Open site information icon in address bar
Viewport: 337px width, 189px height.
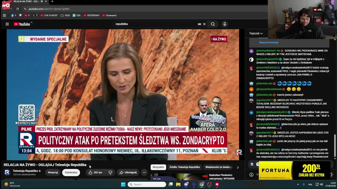click(25, 9)
